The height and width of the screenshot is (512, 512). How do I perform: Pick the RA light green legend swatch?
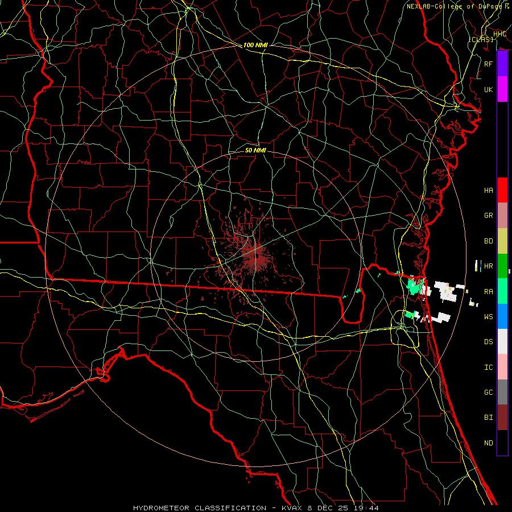tap(502, 291)
